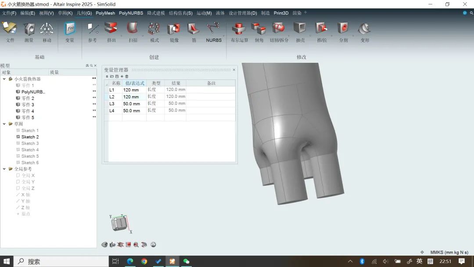This screenshot has width=474, height=267.
Task: Choose the NURBS curve tool
Action: point(214,29)
